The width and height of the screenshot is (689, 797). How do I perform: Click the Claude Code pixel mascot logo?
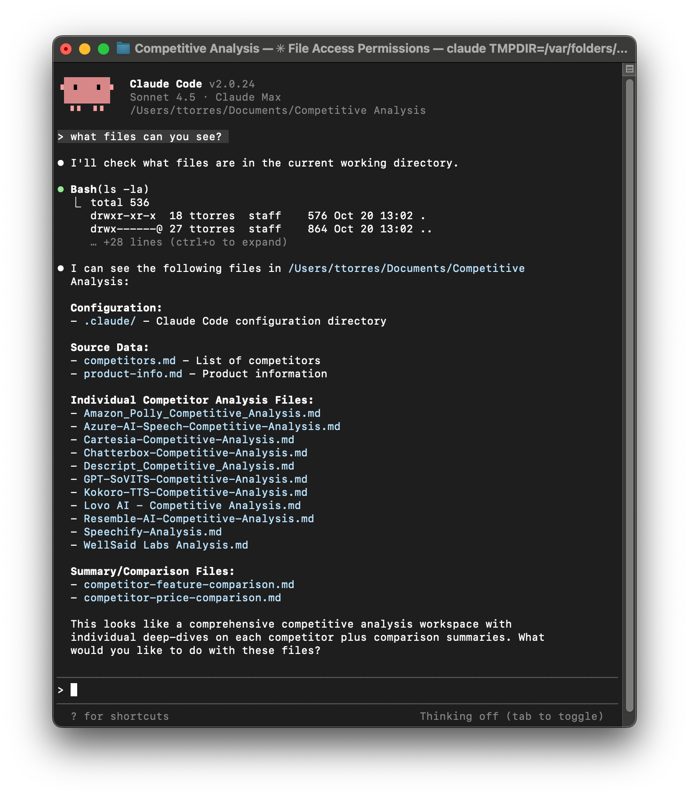87,94
